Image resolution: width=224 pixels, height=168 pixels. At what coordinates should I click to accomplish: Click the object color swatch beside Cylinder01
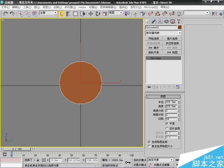coord(180,27)
